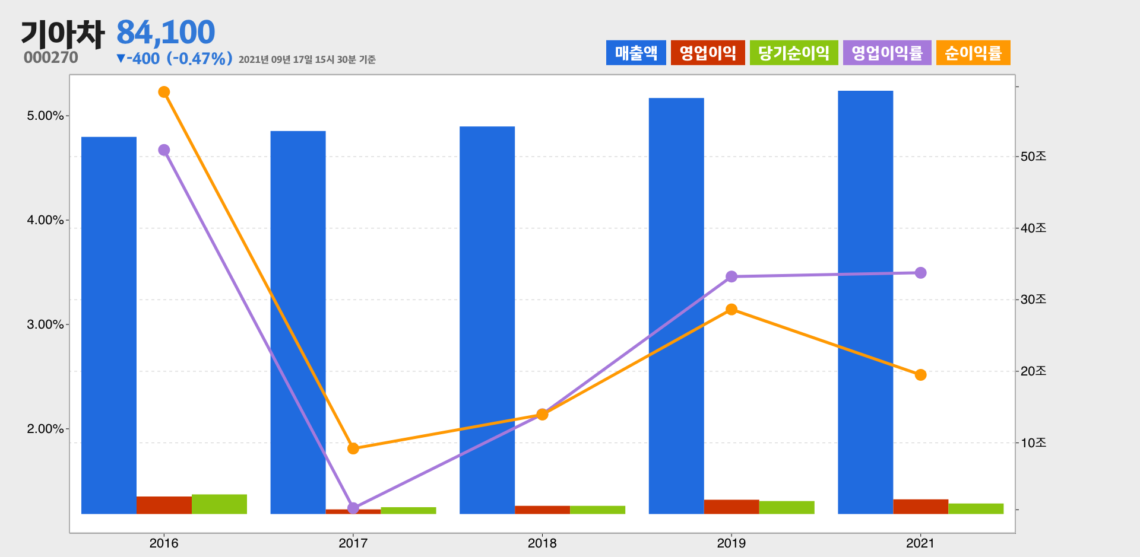
Task: Click the 2017 x-axis label
Action: (353, 543)
